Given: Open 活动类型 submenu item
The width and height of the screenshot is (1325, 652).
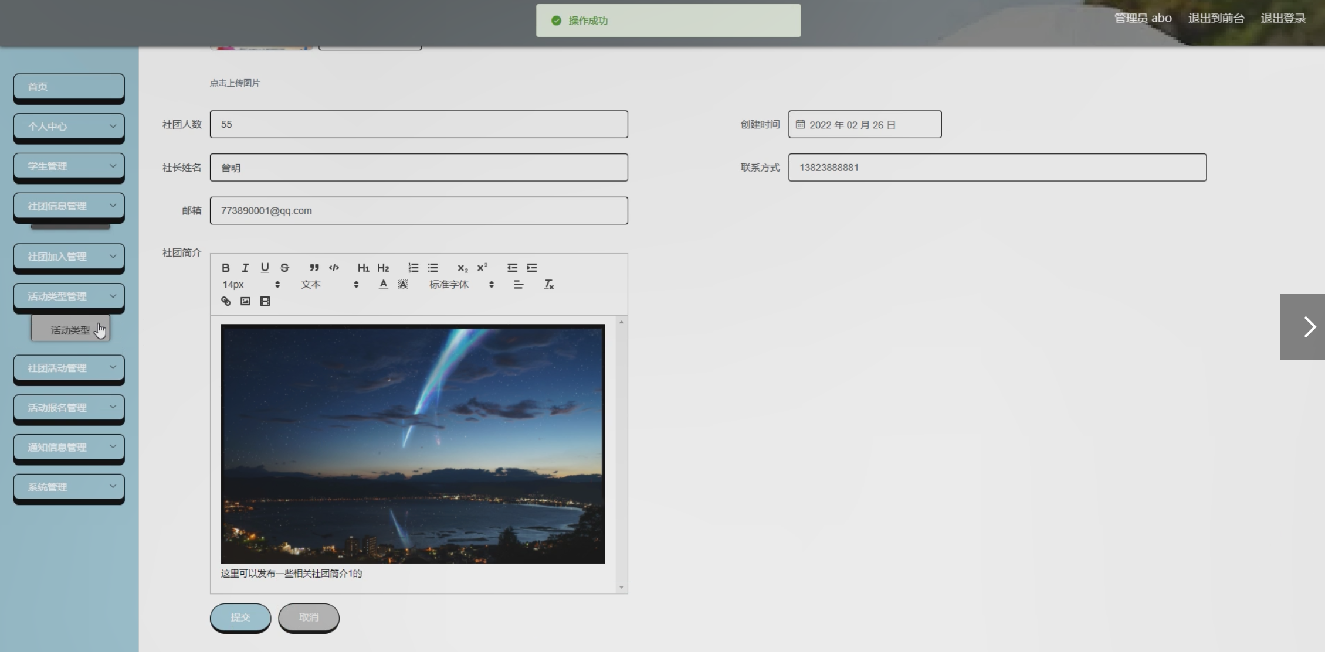Looking at the screenshot, I should [x=70, y=330].
